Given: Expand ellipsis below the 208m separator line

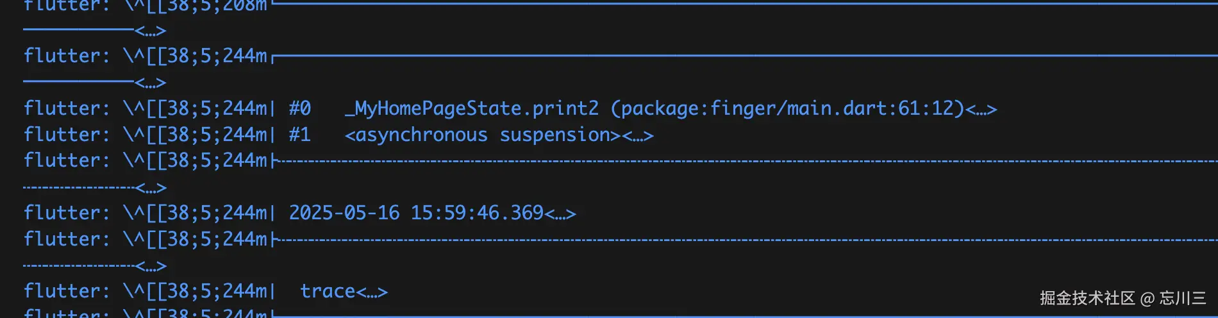Looking at the screenshot, I should tap(151, 31).
